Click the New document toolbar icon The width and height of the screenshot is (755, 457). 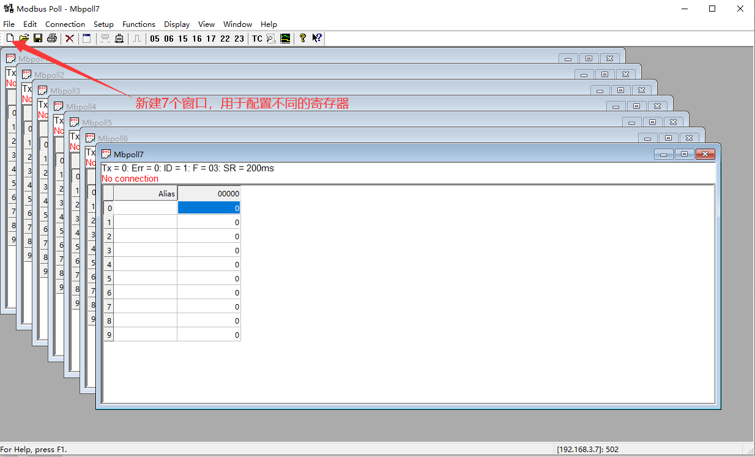(x=10, y=38)
